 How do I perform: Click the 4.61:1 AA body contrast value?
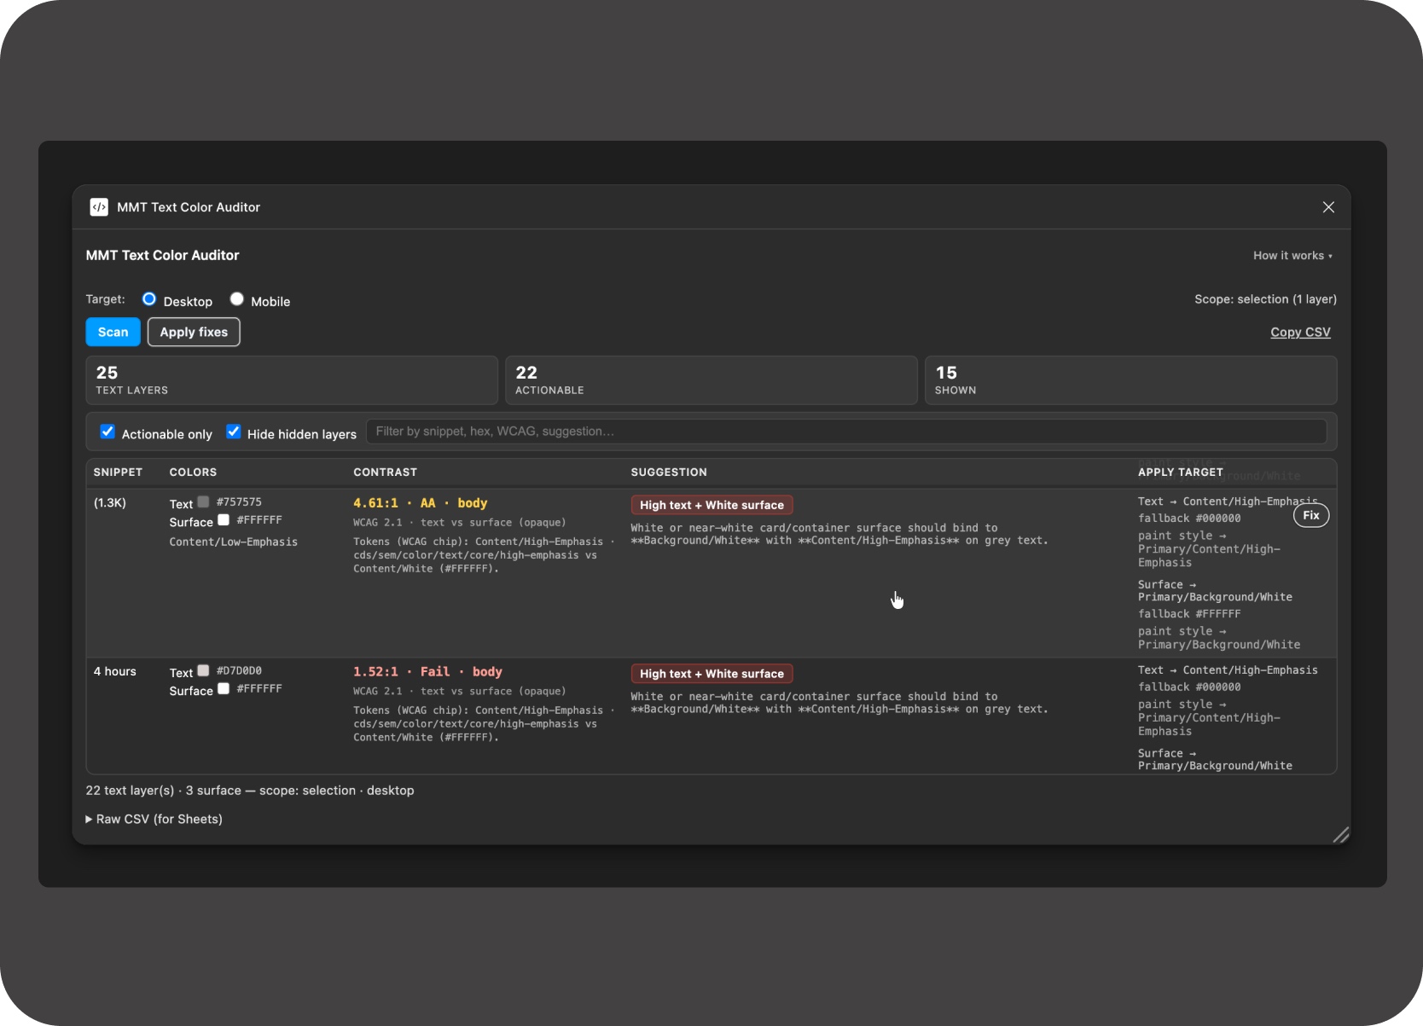click(421, 503)
